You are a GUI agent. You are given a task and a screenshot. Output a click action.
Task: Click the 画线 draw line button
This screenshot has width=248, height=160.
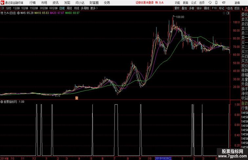point(207,8)
